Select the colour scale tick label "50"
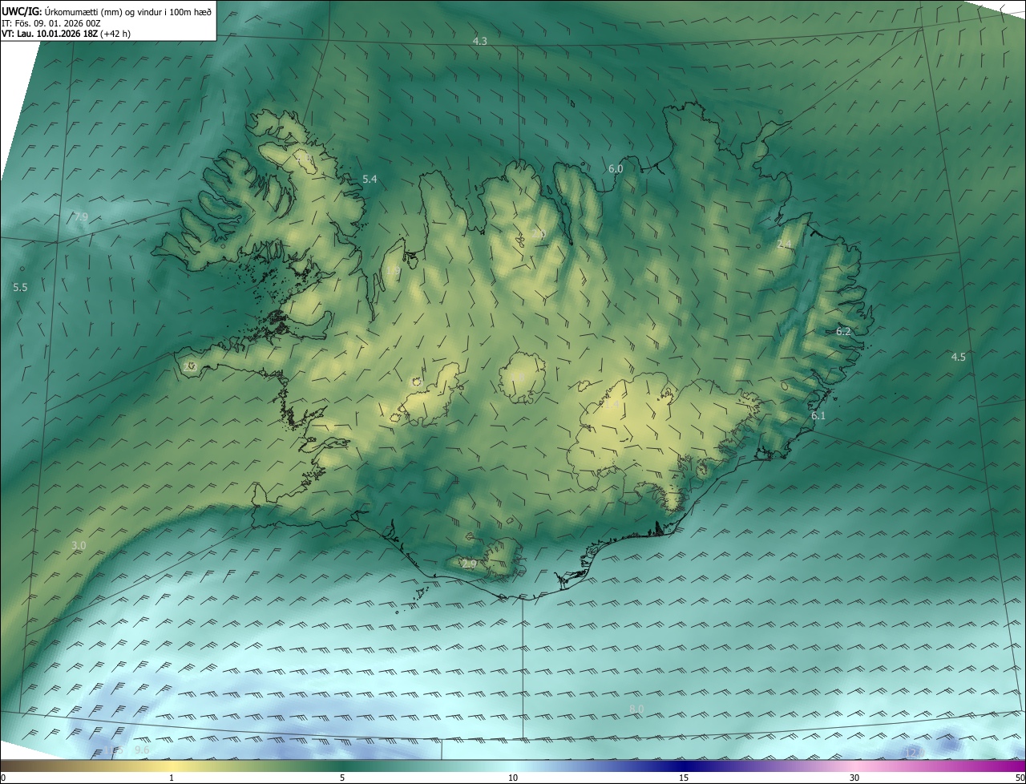 (x=1020, y=778)
